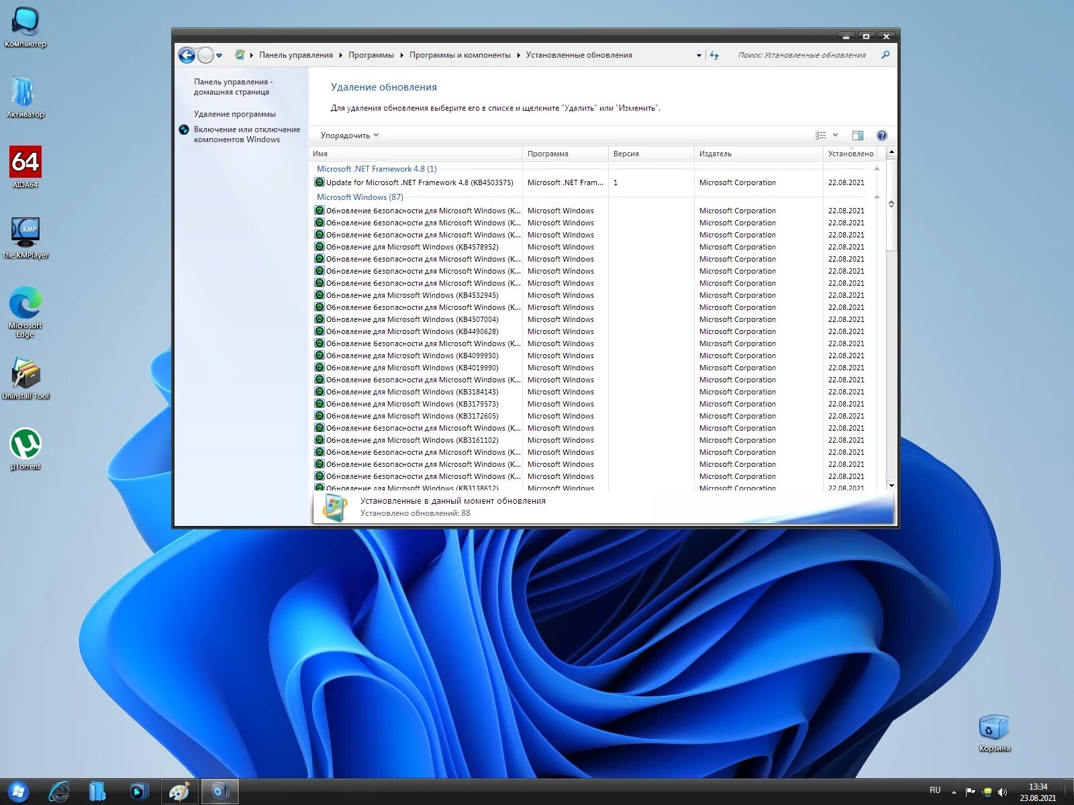The height and width of the screenshot is (805, 1074).
Task: Click the RU language indicator
Action: [935, 790]
